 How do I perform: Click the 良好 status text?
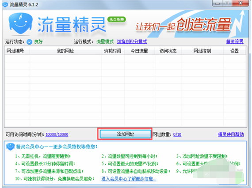38,42
